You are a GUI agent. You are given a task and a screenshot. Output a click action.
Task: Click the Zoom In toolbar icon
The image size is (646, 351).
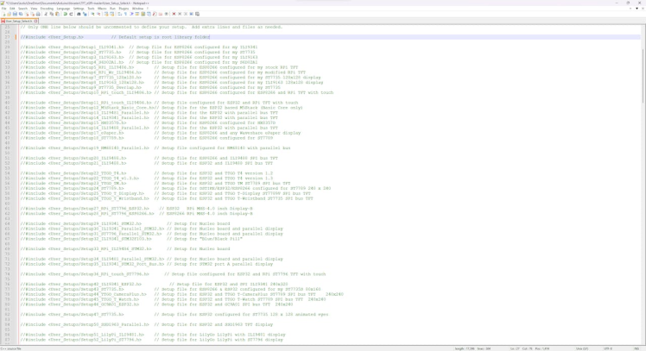pos(92,14)
